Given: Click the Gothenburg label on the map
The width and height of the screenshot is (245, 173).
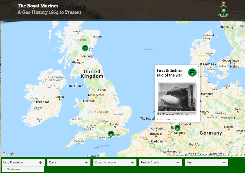Looking at the screenshot, I should click(x=225, y=27).
